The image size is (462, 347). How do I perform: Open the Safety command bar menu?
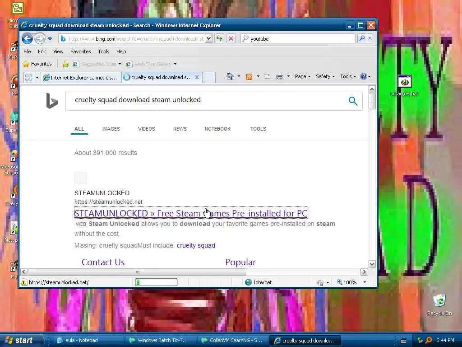[325, 77]
